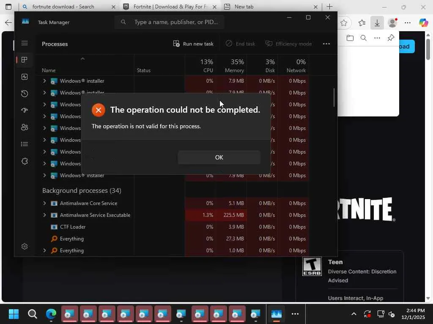Click End task button
The width and height of the screenshot is (433, 324).
coord(240,44)
